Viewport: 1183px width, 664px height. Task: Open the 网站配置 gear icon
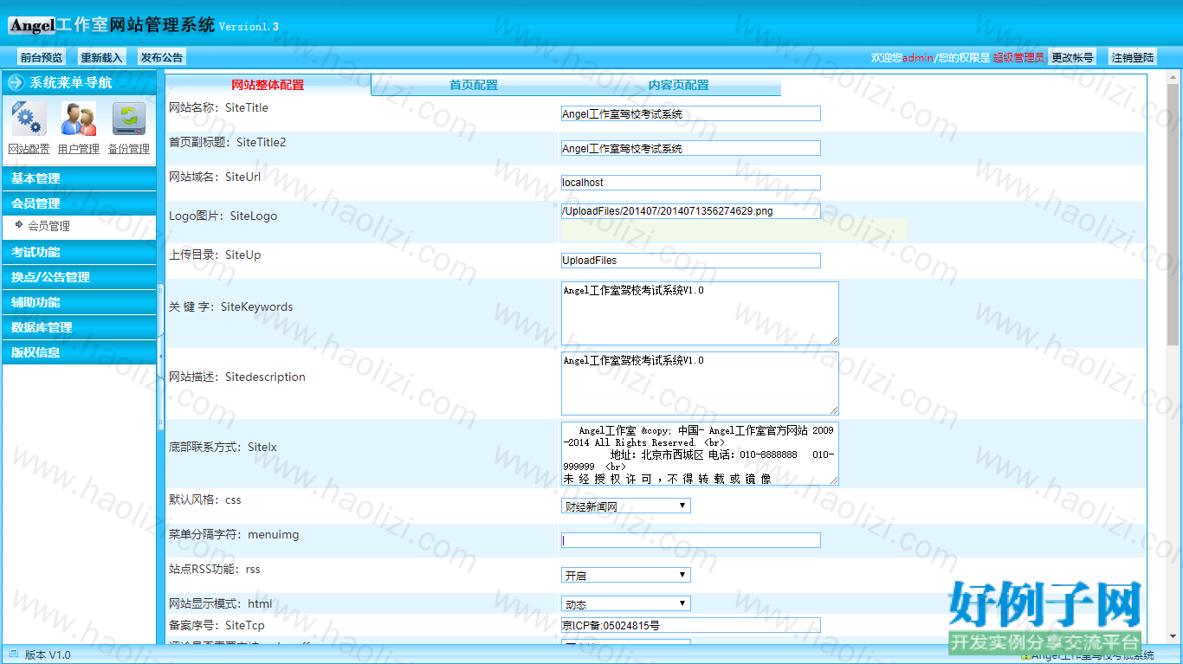tap(29, 119)
